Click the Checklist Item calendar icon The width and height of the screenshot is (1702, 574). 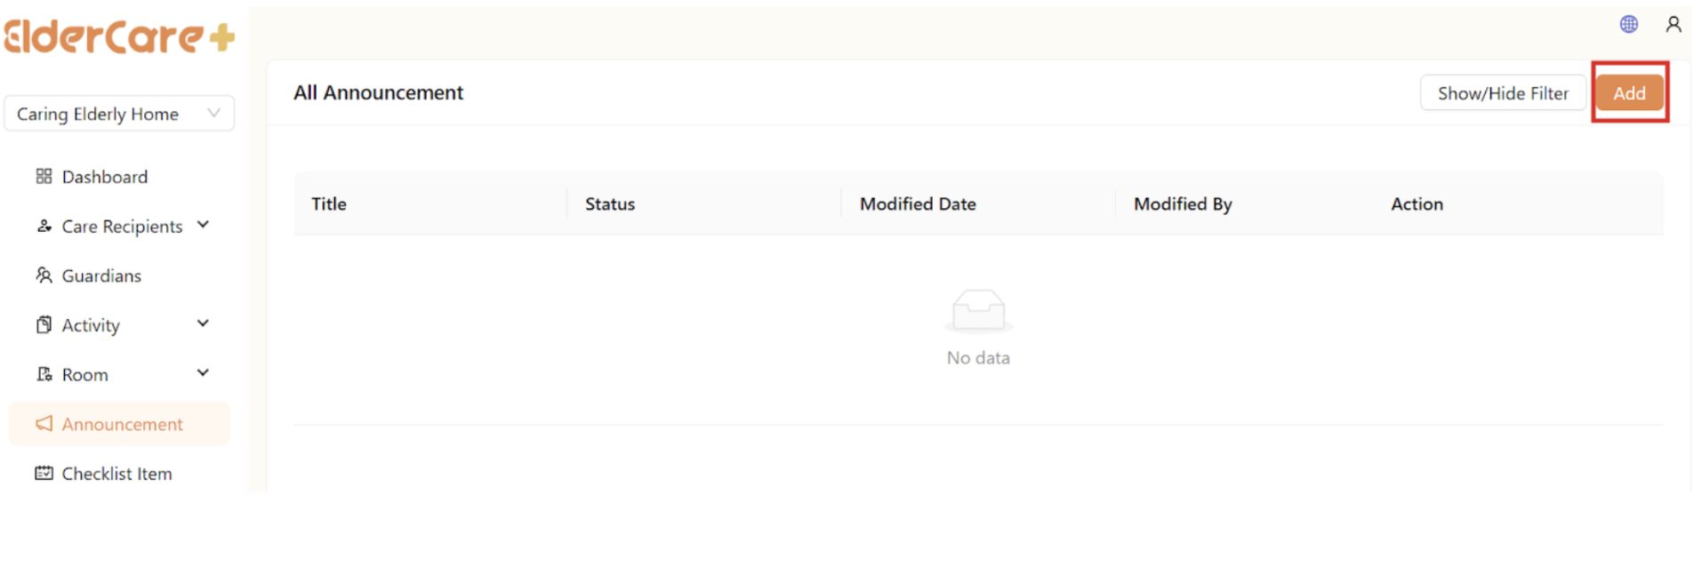click(x=44, y=474)
